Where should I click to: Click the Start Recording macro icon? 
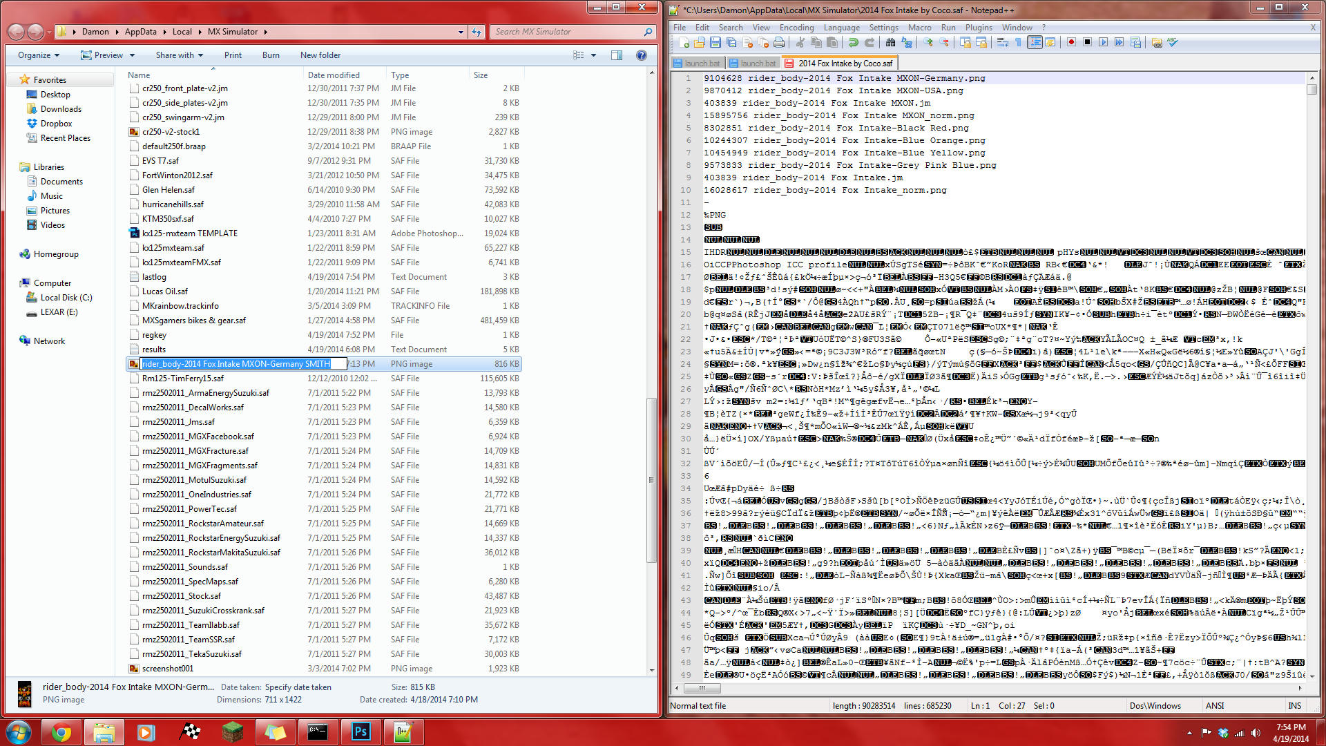click(1071, 42)
